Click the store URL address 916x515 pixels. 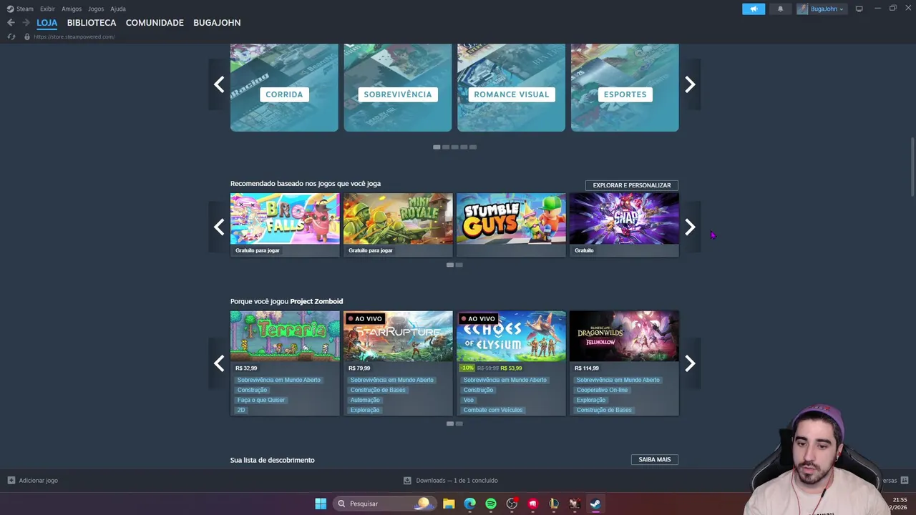point(74,36)
